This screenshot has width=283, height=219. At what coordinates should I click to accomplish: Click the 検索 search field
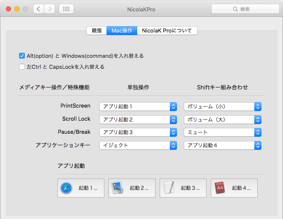[x=245, y=9]
